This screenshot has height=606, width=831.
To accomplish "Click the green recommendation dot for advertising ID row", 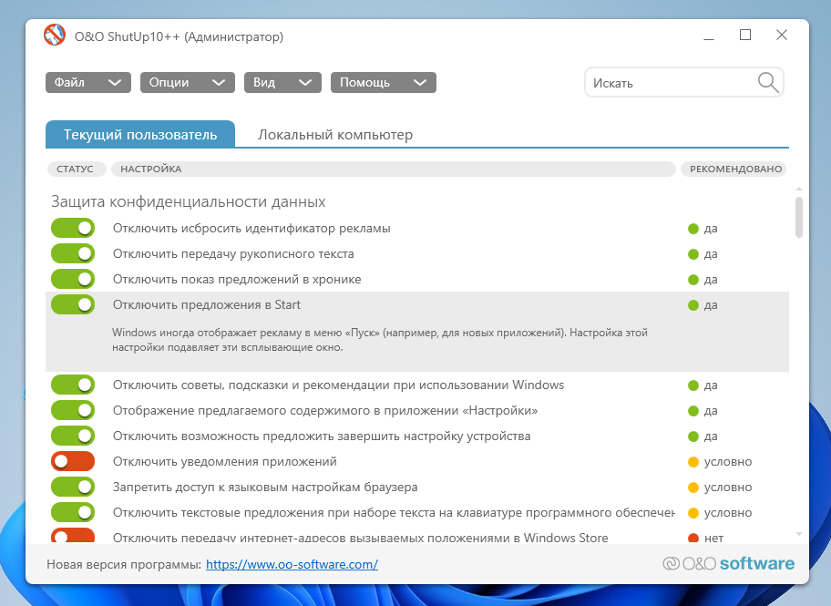I will pyautogui.click(x=693, y=229).
